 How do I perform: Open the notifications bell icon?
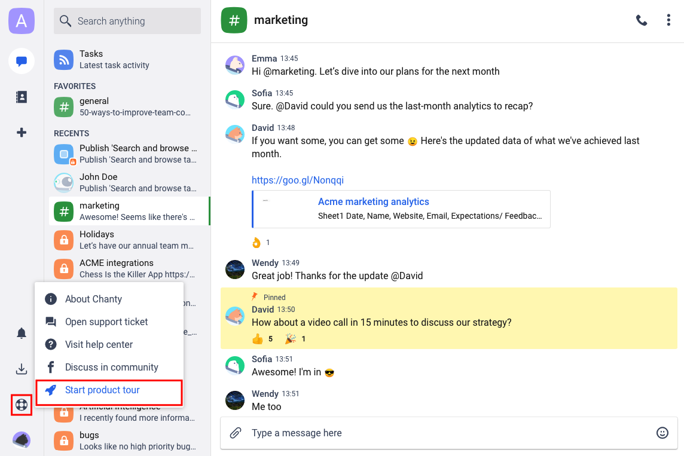coord(22,333)
